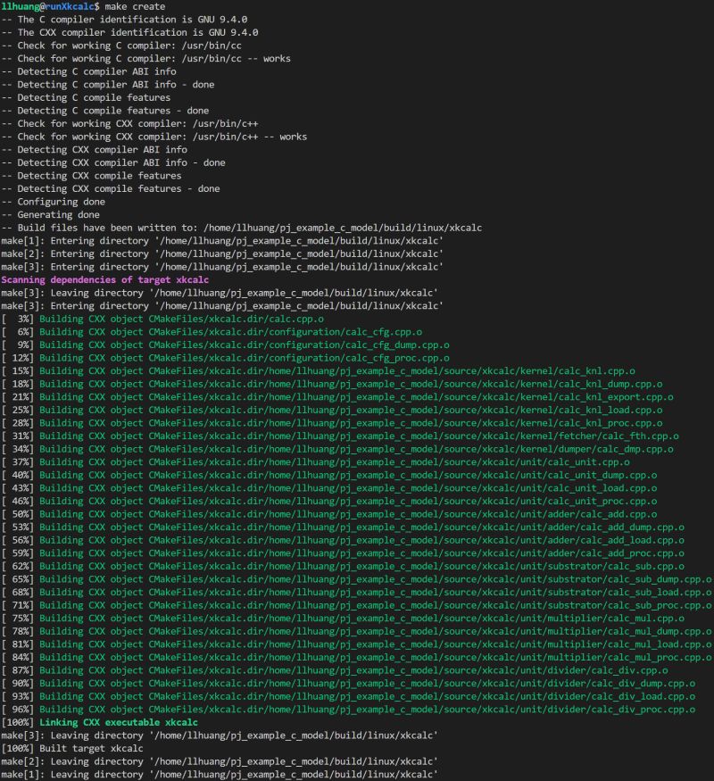Click the 15% line building calc_knl.cpp.o
This screenshot has height=781, width=714.
pos(318,371)
